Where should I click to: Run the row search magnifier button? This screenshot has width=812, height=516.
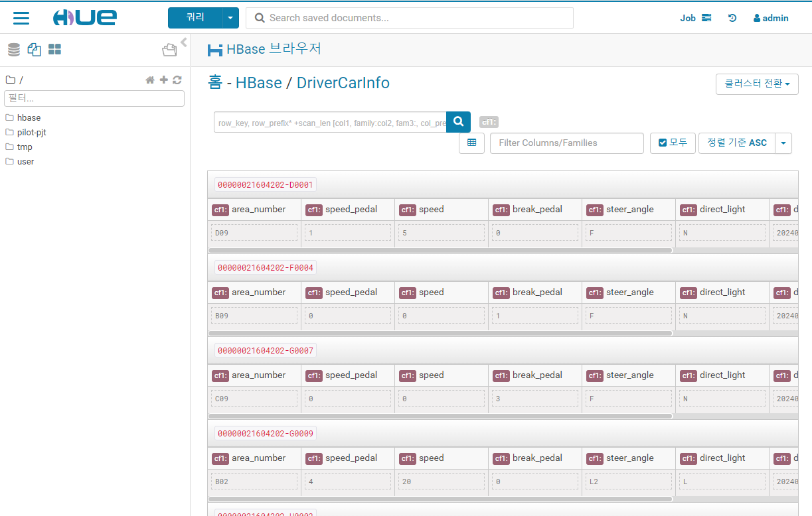point(458,122)
